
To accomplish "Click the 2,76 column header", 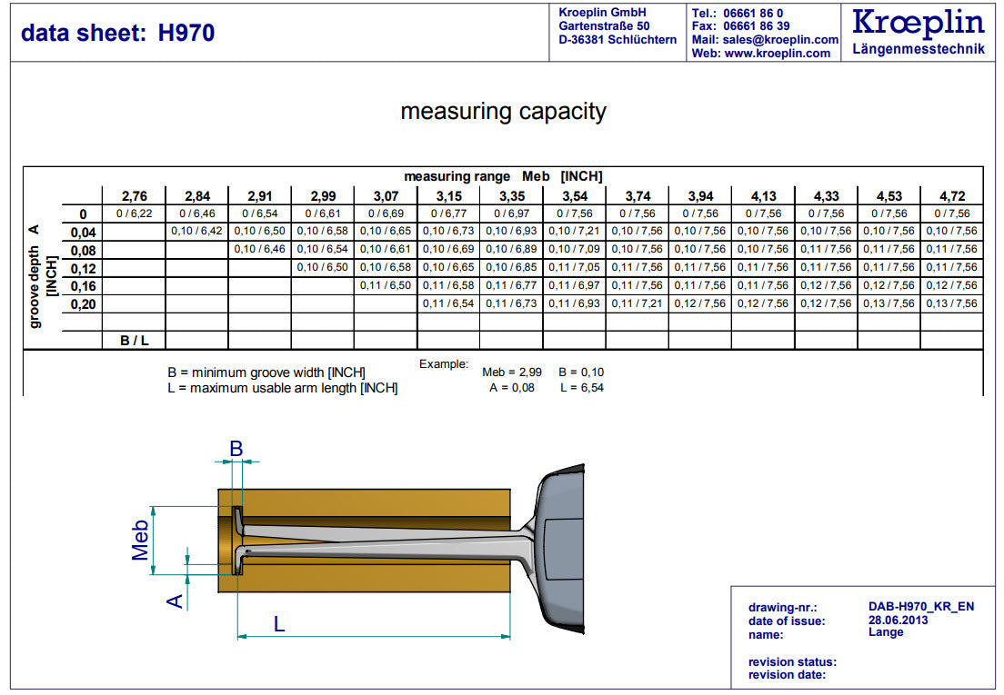I will click(x=134, y=196).
